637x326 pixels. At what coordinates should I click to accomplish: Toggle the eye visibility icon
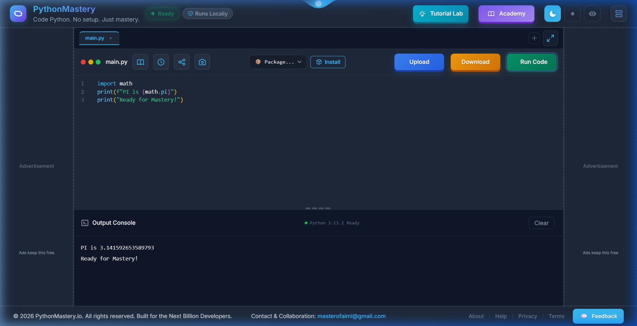point(592,14)
